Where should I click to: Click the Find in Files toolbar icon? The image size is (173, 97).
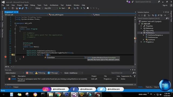(x=69, y=8)
